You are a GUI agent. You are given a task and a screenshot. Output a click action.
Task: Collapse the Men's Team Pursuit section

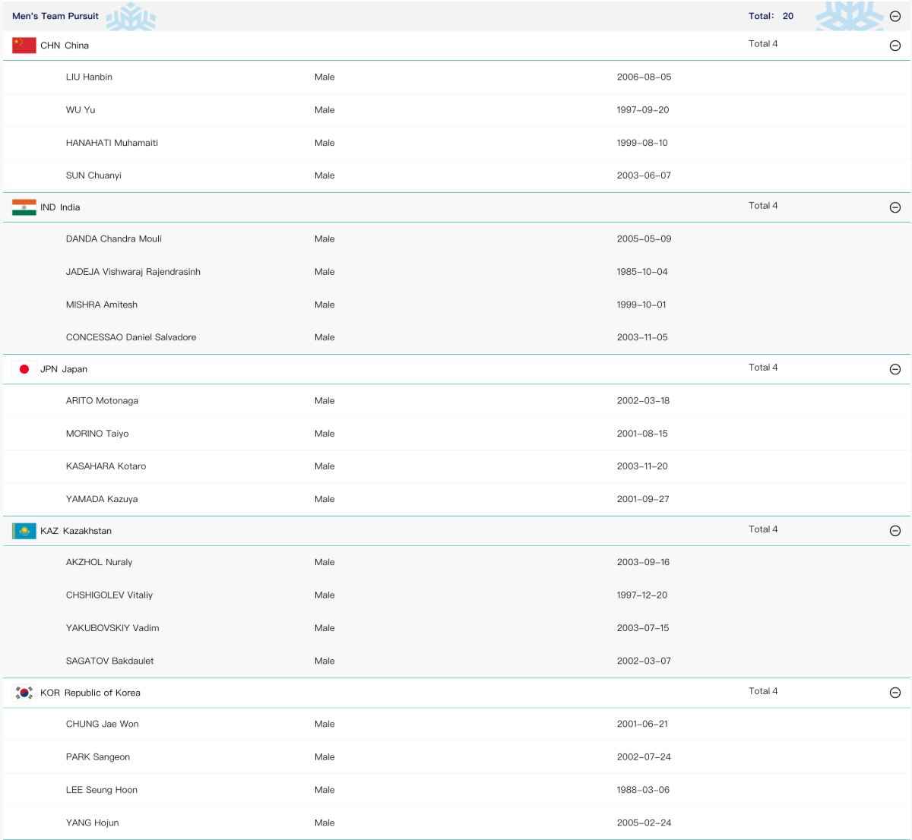pos(895,16)
